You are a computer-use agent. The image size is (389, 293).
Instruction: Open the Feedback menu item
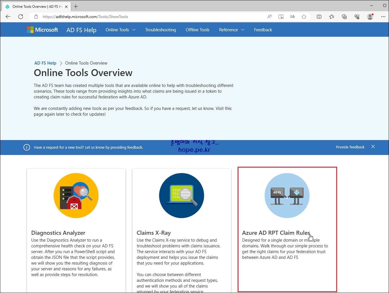[x=263, y=30]
